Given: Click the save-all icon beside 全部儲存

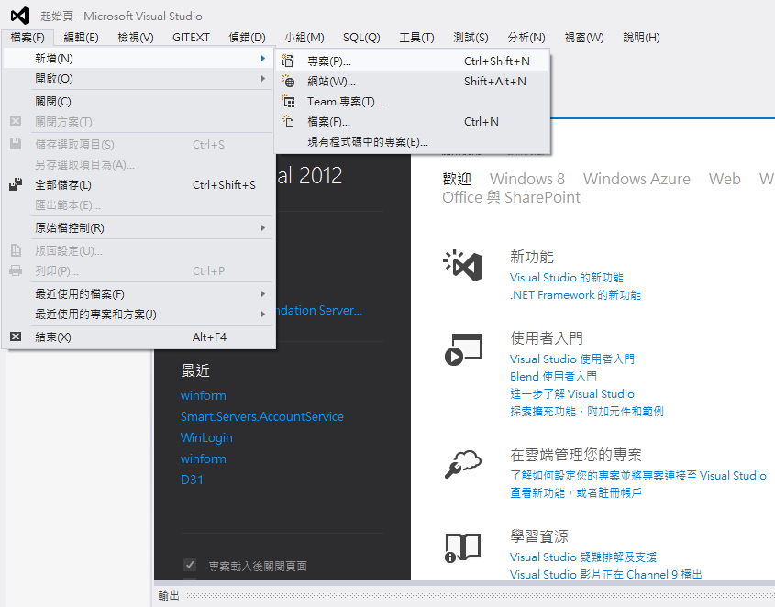Looking at the screenshot, I should pyautogui.click(x=16, y=184).
